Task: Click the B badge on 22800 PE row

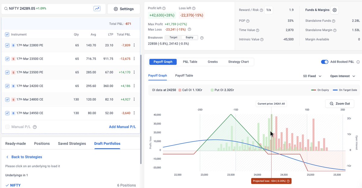Action: [13, 45]
